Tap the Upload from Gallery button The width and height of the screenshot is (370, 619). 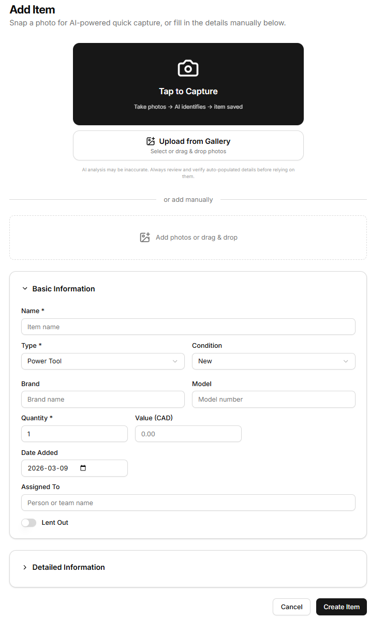[x=188, y=145]
